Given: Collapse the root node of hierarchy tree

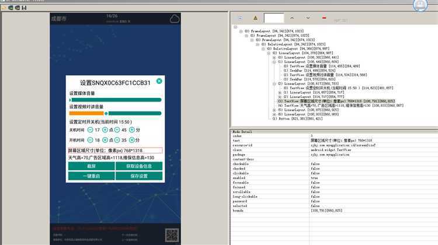Looking at the screenshot, I should point(235,27).
